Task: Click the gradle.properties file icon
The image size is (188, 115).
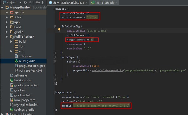Action: click(x=12, y=85)
